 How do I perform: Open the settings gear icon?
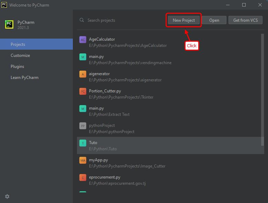tap(7, 196)
